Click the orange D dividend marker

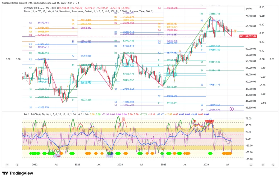coord(235,31)
